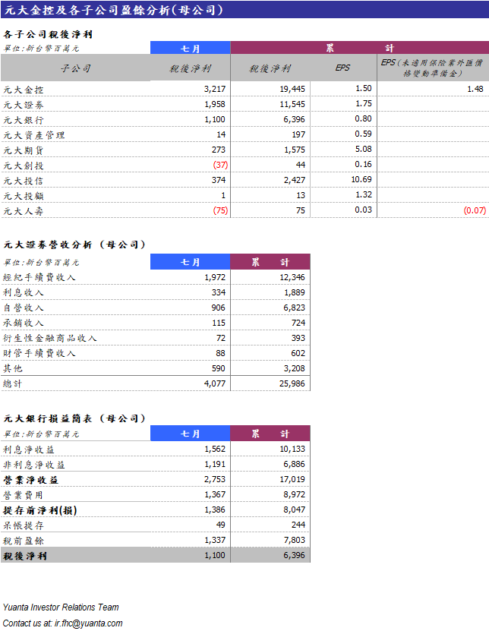Select the total value 25,986
Image resolution: width=489 pixels, height=631 pixels.
click(x=292, y=384)
